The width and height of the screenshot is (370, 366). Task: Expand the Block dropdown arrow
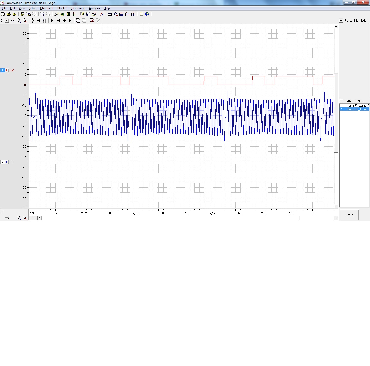(x=341, y=101)
